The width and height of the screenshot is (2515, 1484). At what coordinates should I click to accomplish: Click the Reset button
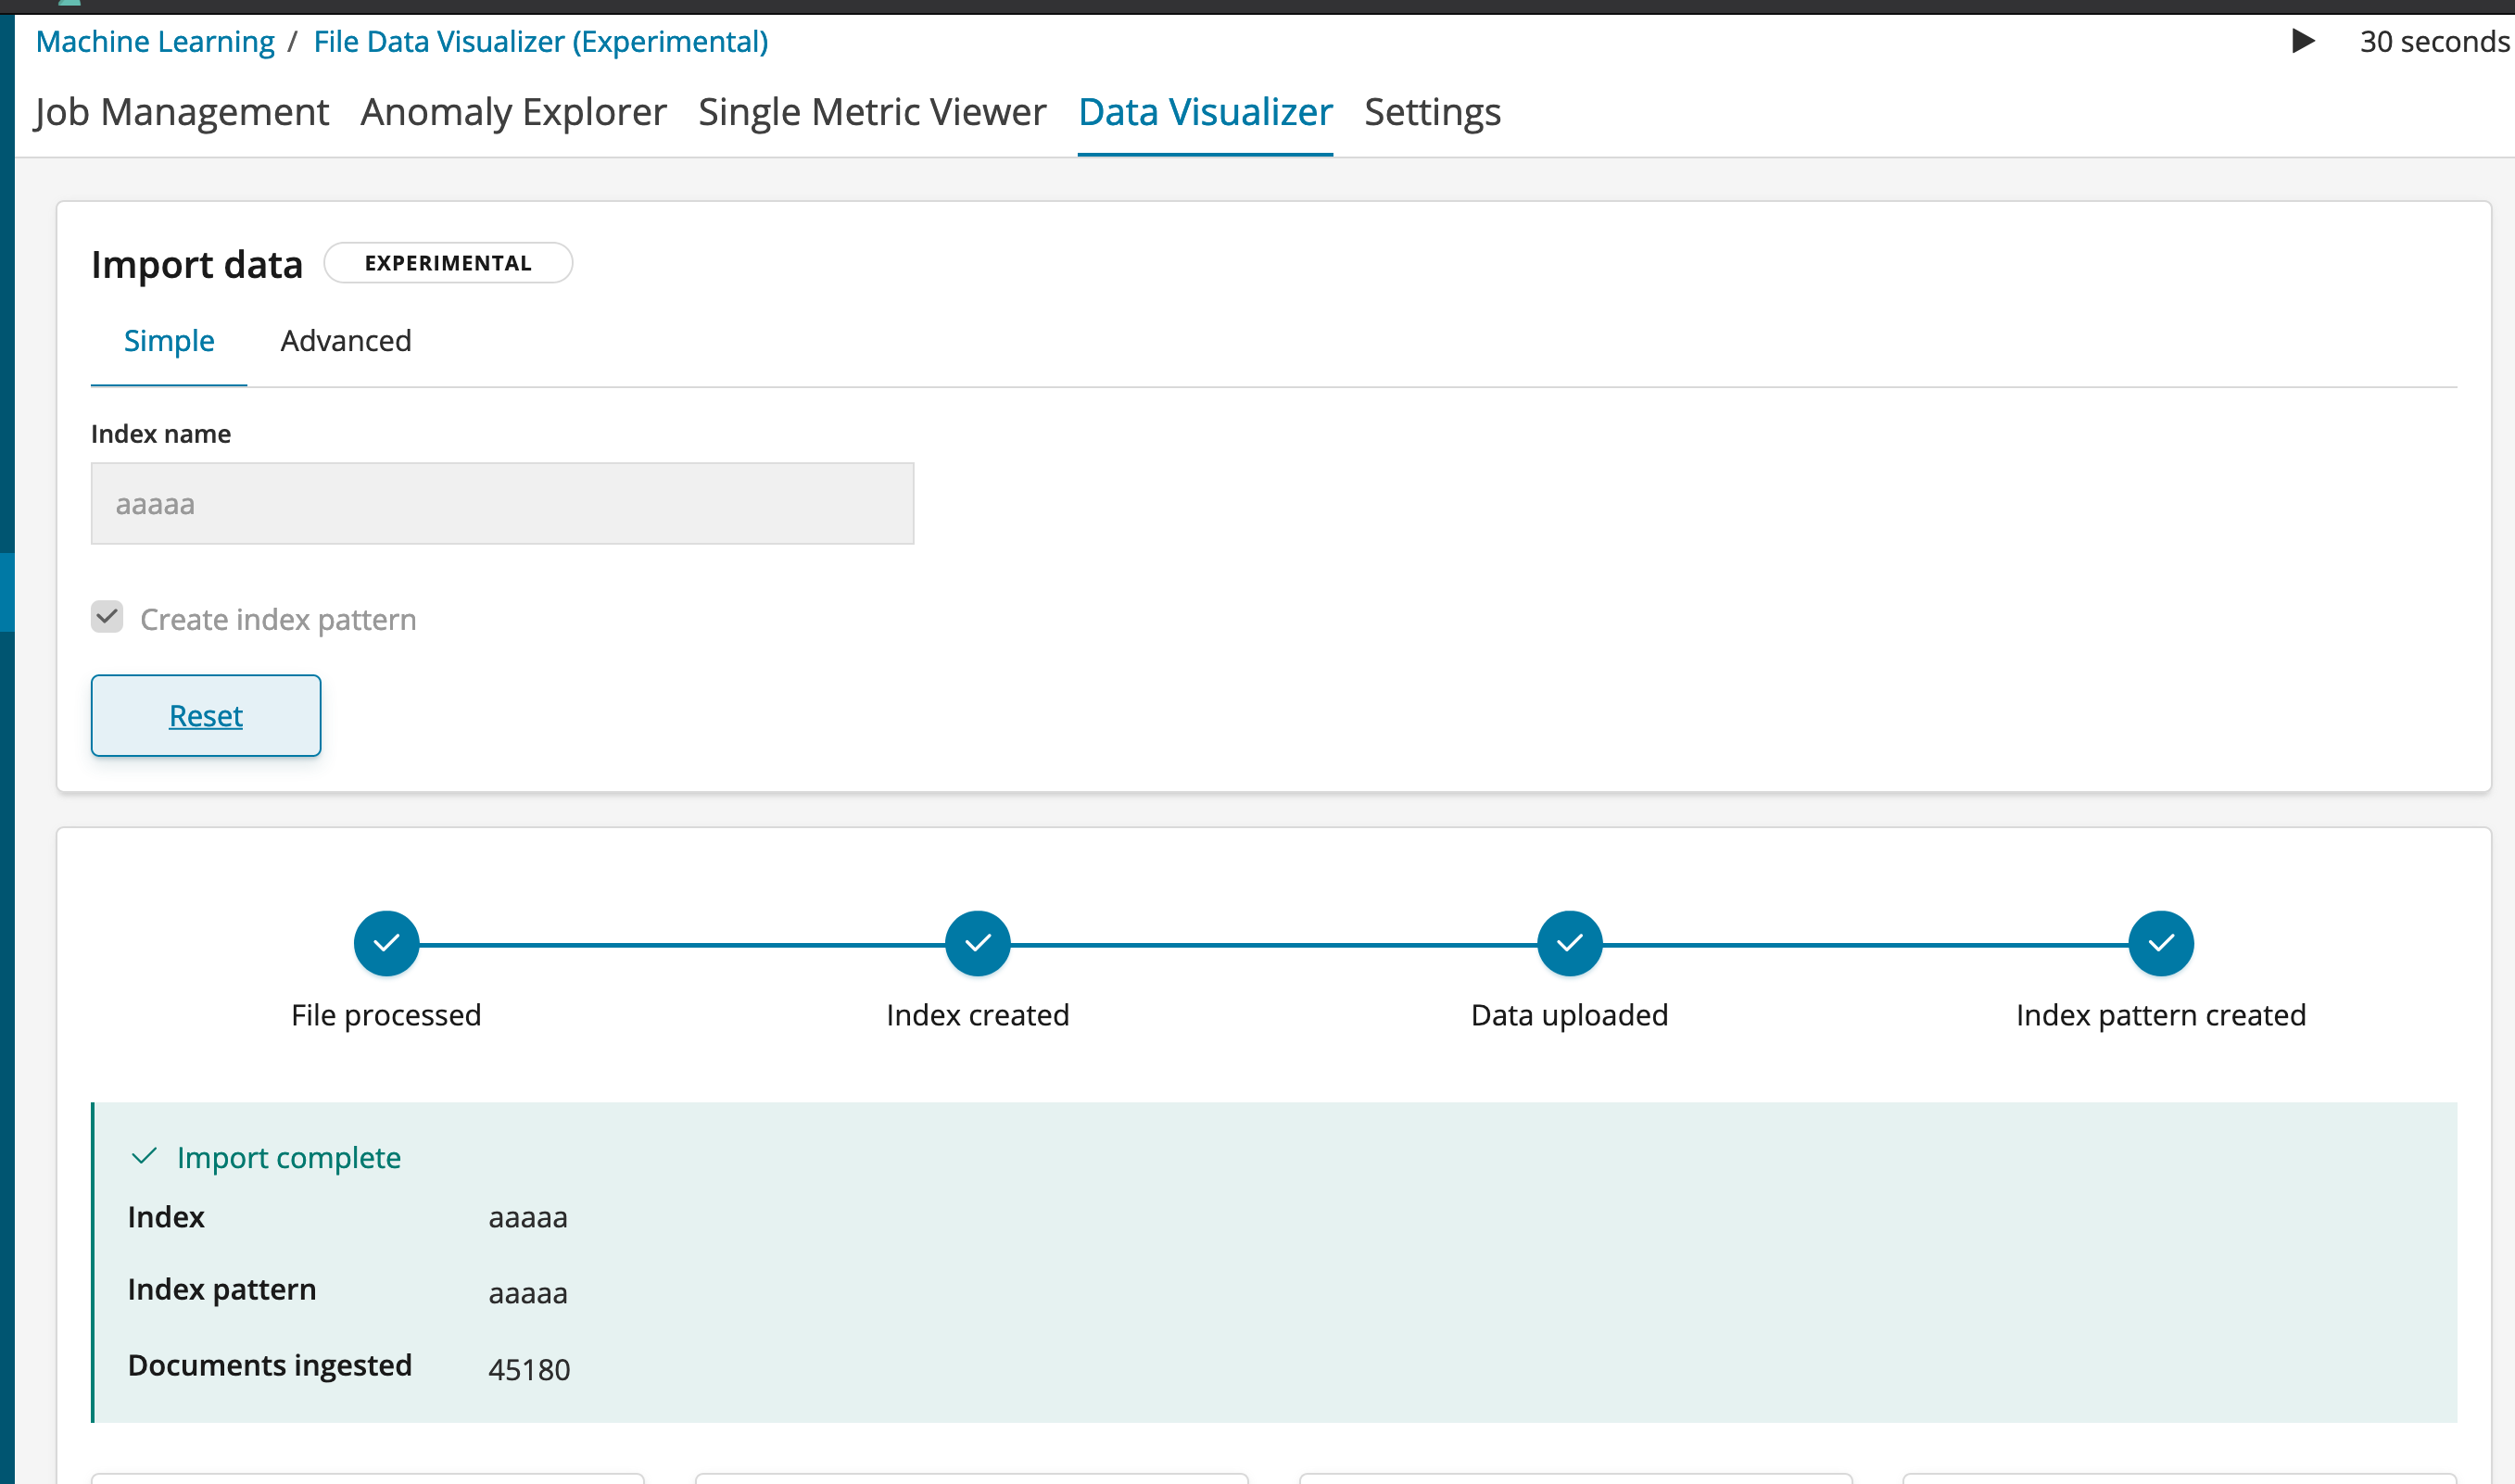point(205,716)
